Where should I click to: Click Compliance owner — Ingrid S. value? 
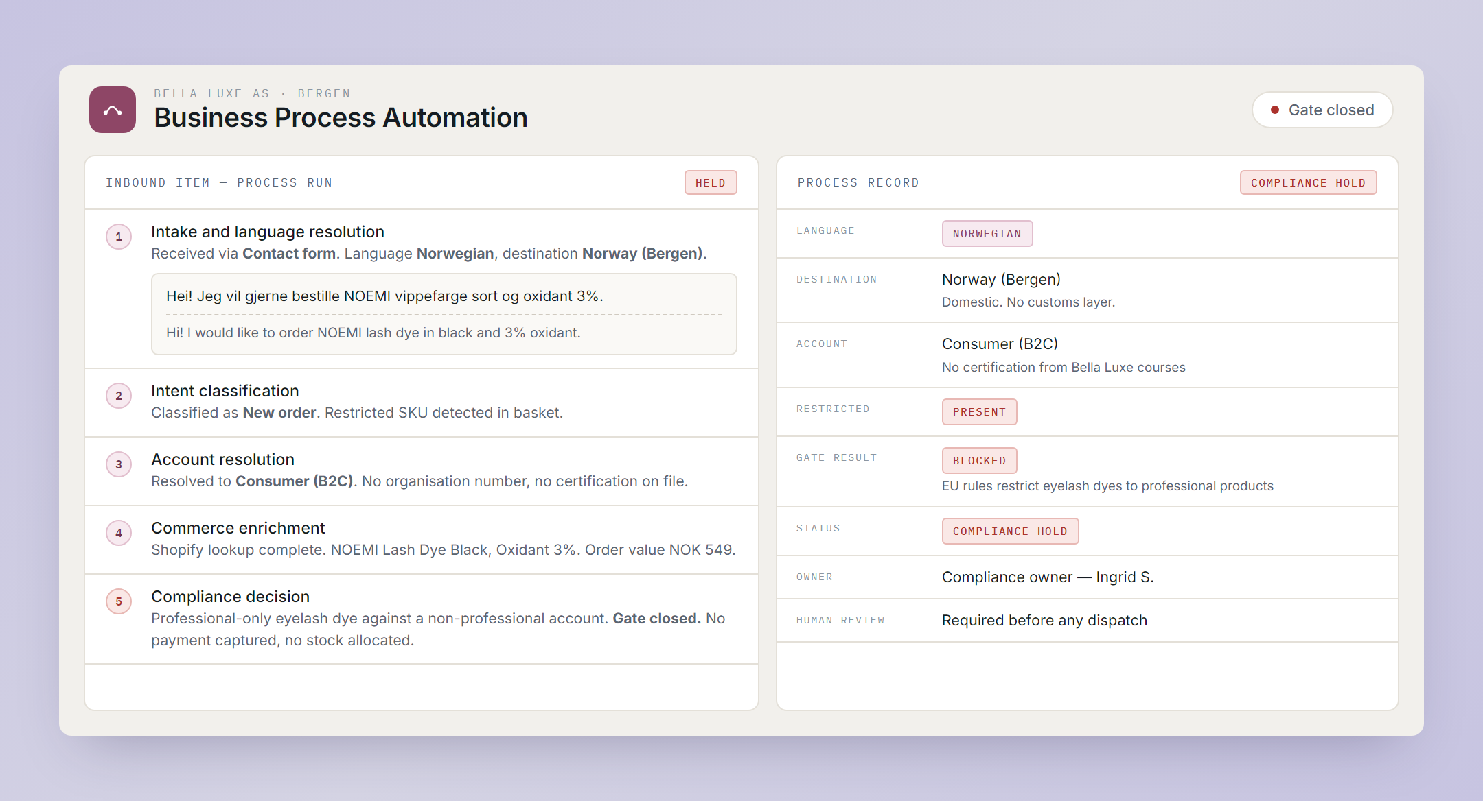[x=1048, y=577]
